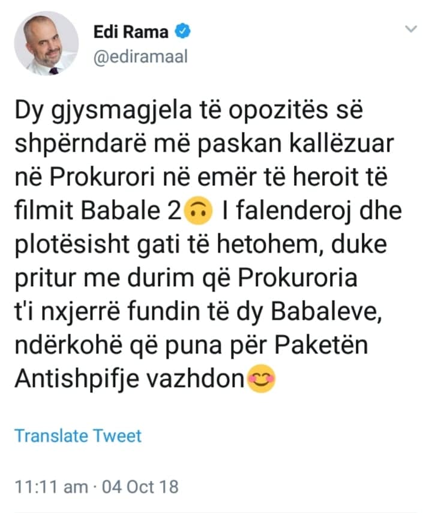
Task: Open the tweet options chevron menu
Action: tap(412, 29)
